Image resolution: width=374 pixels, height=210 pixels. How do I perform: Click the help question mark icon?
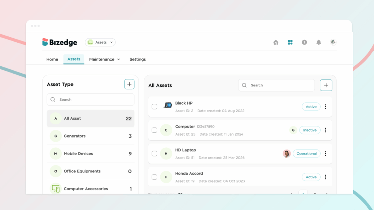tap(304, 42)
